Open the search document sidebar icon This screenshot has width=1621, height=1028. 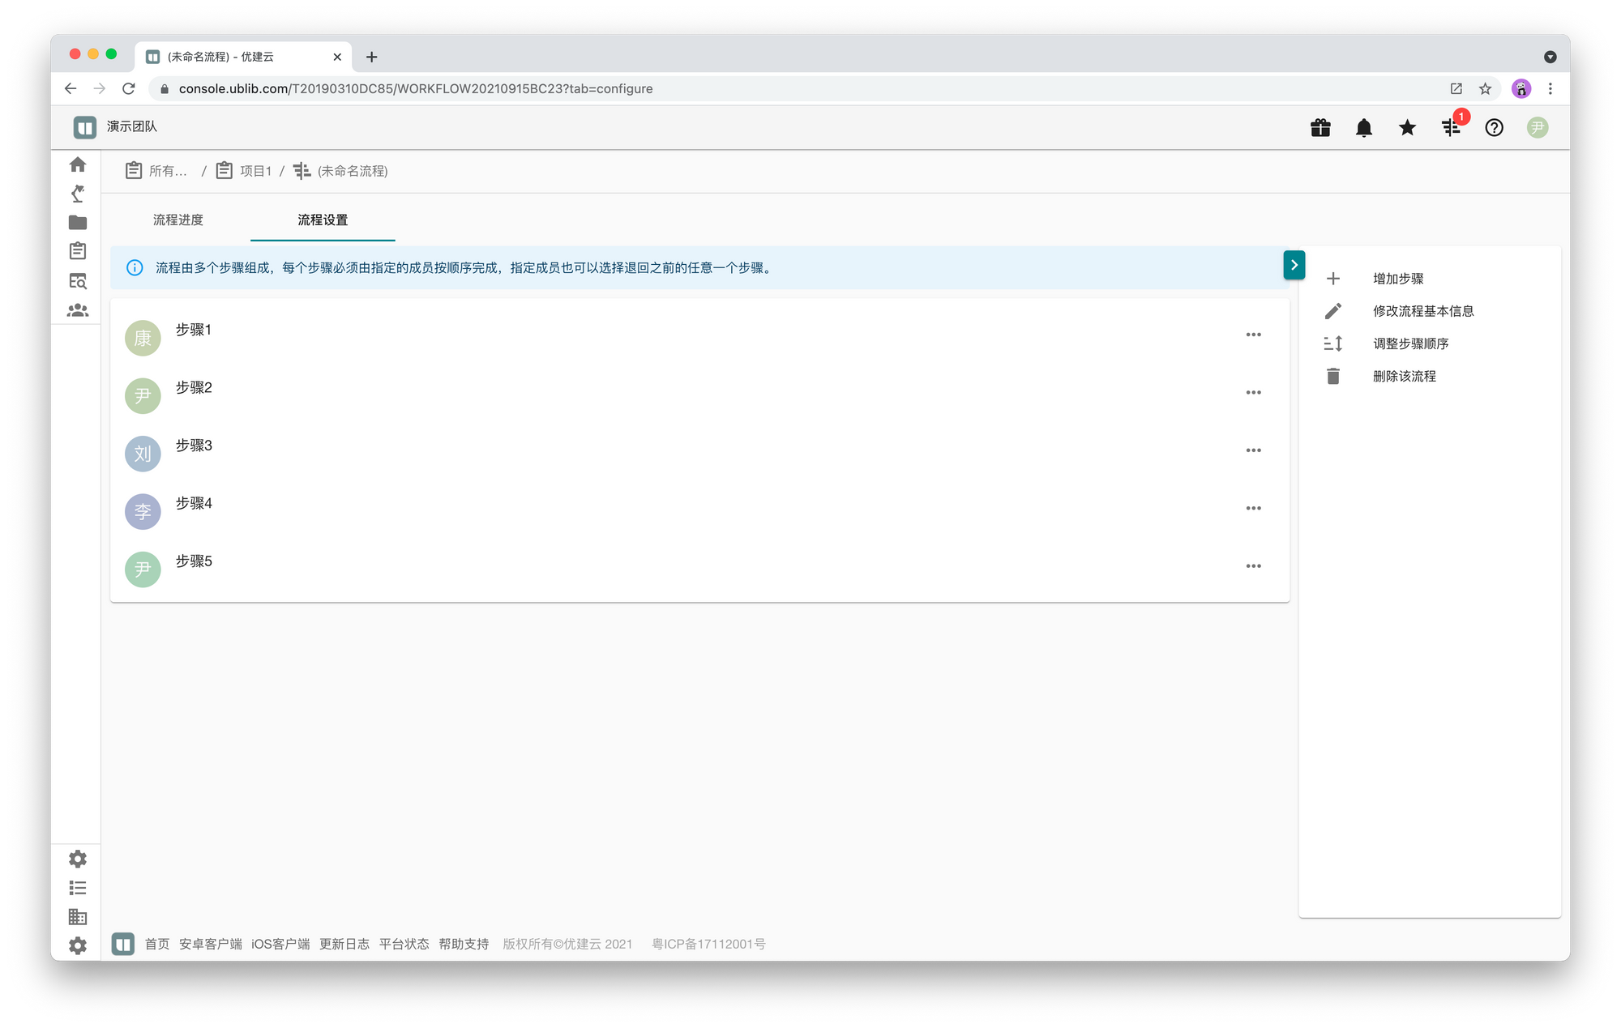click(x=78, y=281)
